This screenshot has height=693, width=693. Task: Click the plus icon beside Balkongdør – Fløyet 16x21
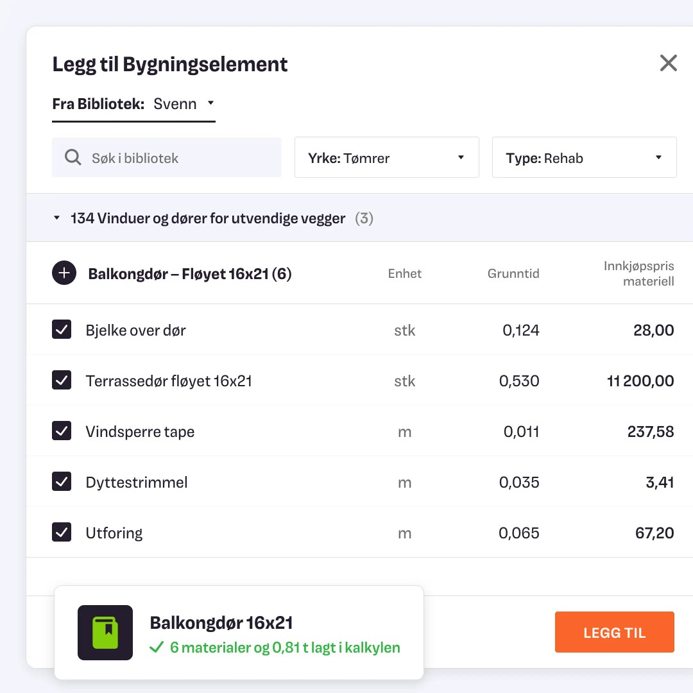[64, 273]
